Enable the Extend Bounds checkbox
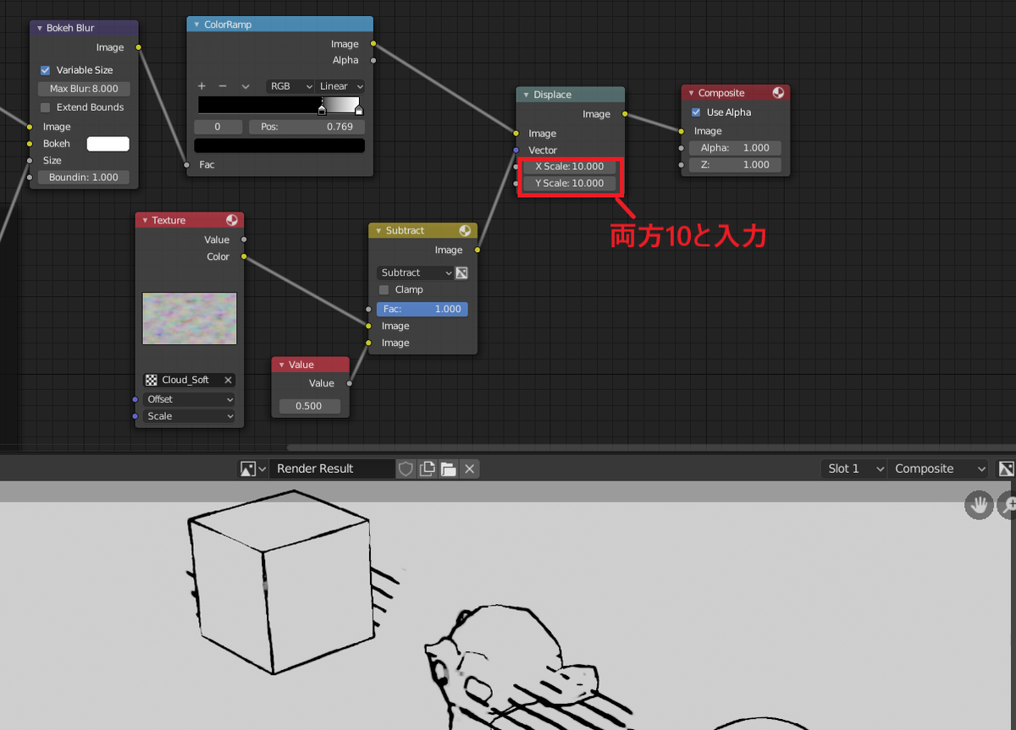 point(46,107)
